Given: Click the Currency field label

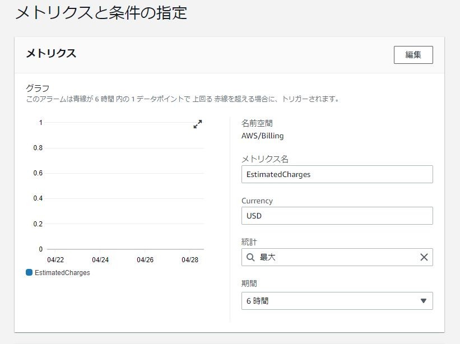Looking at the screenshot, I should 257,201.
